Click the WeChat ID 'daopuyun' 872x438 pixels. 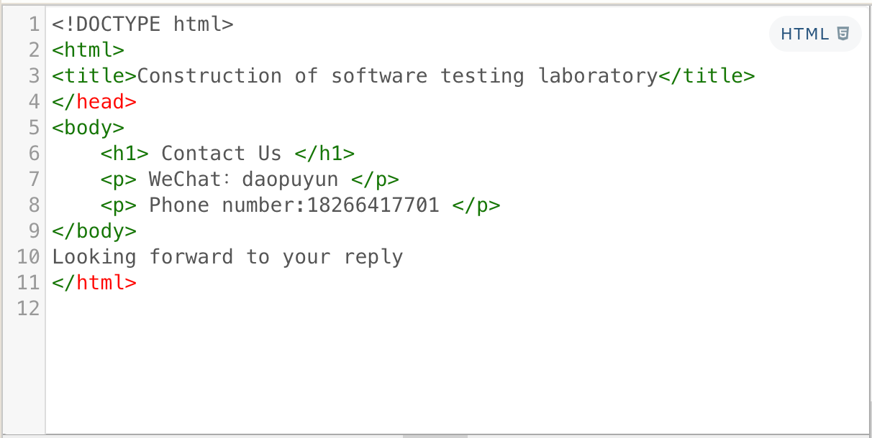pos(290,180)
